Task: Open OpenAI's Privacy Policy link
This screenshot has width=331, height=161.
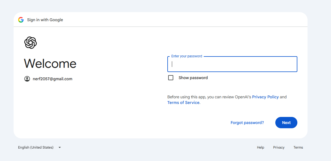Action: 265,97
